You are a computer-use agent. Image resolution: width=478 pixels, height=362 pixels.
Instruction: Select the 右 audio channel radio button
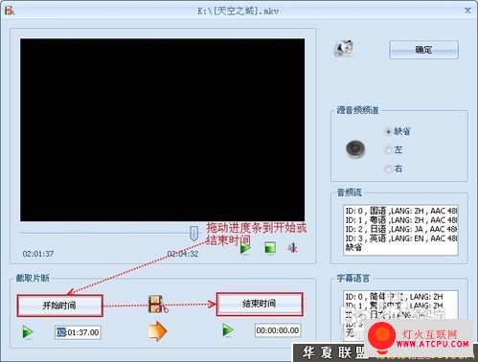[388, 169]
